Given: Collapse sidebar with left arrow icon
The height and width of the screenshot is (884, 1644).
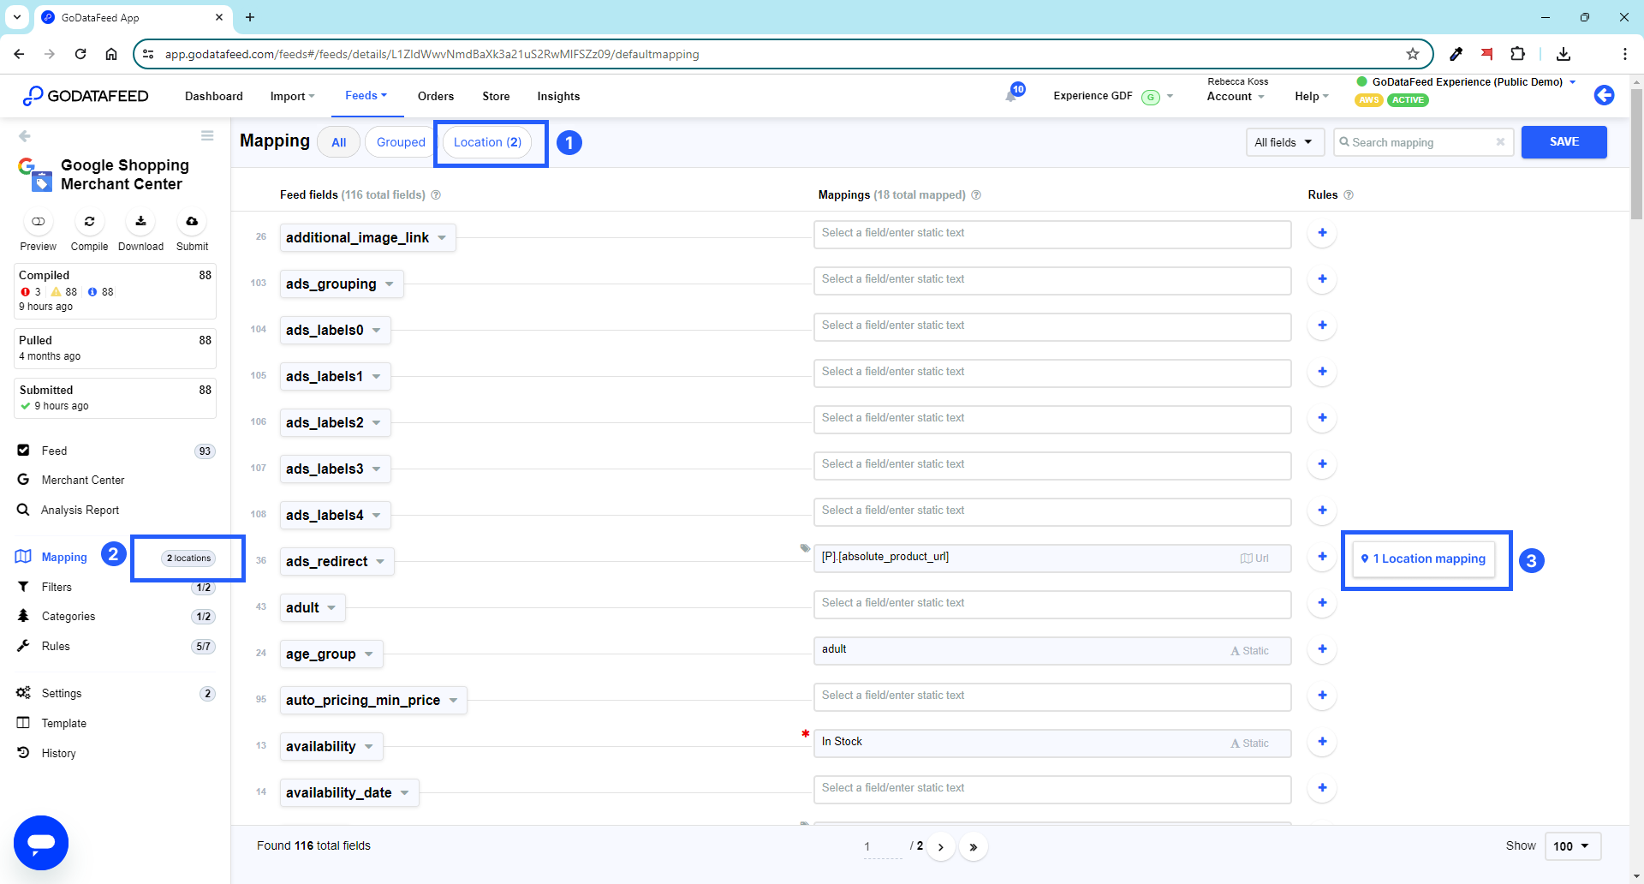Looking at the screenshot, I should [x=25, y=136].
